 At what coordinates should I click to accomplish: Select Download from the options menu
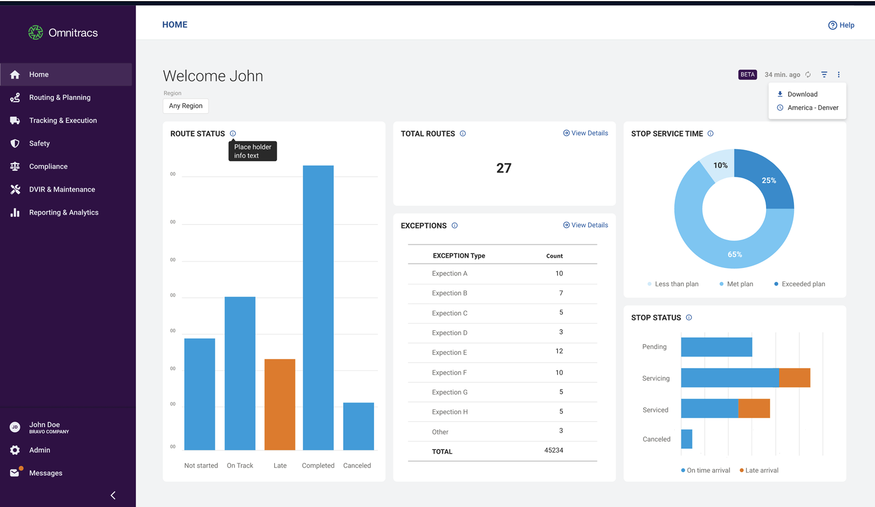802,94
